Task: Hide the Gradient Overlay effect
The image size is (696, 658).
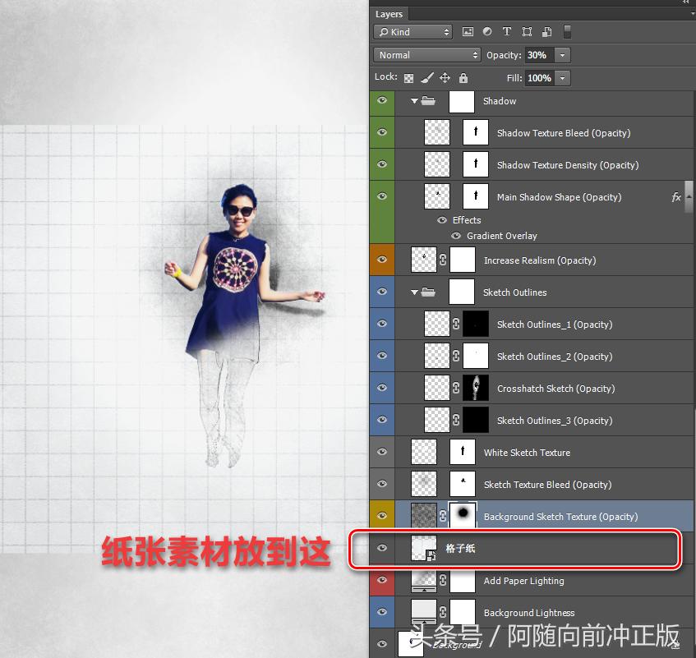Action: (x=456, y=236)
